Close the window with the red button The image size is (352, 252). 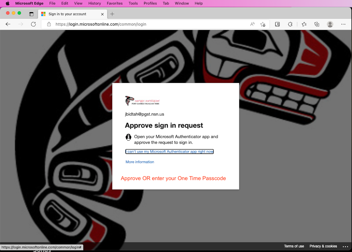click(8, 13)
